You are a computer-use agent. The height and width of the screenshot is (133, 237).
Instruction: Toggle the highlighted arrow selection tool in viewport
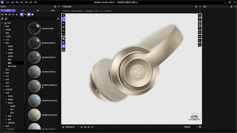pyautogui.click(x=63, y=20)
